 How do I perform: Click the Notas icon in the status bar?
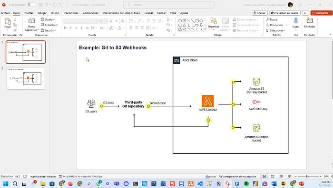pyautogui.click(x=211, y=176)
